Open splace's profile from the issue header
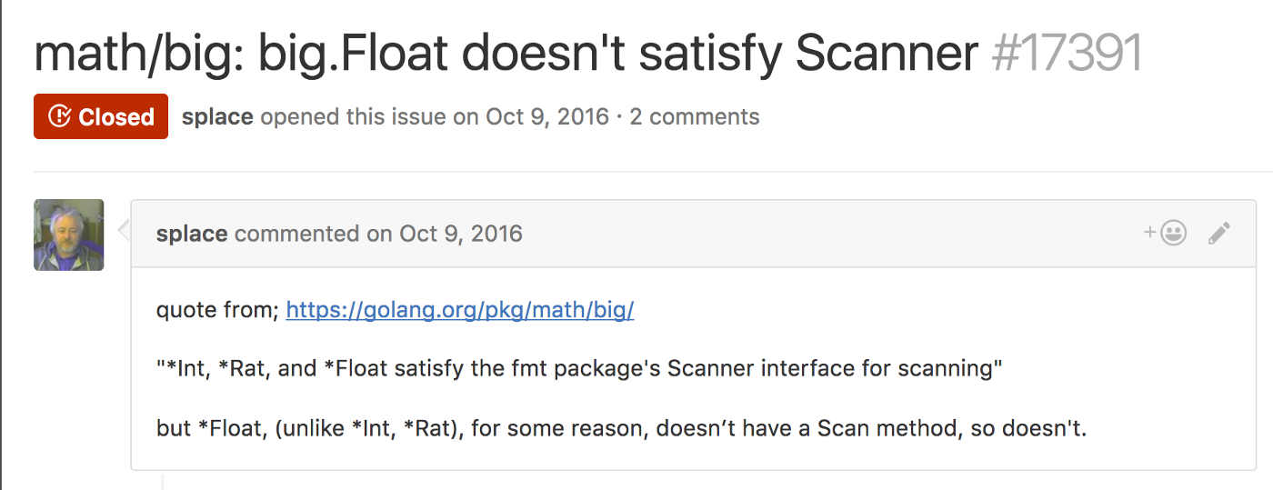 coord(217,116)
